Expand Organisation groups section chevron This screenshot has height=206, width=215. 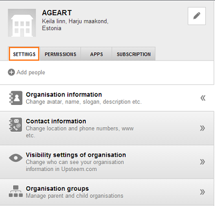[202, 192]
